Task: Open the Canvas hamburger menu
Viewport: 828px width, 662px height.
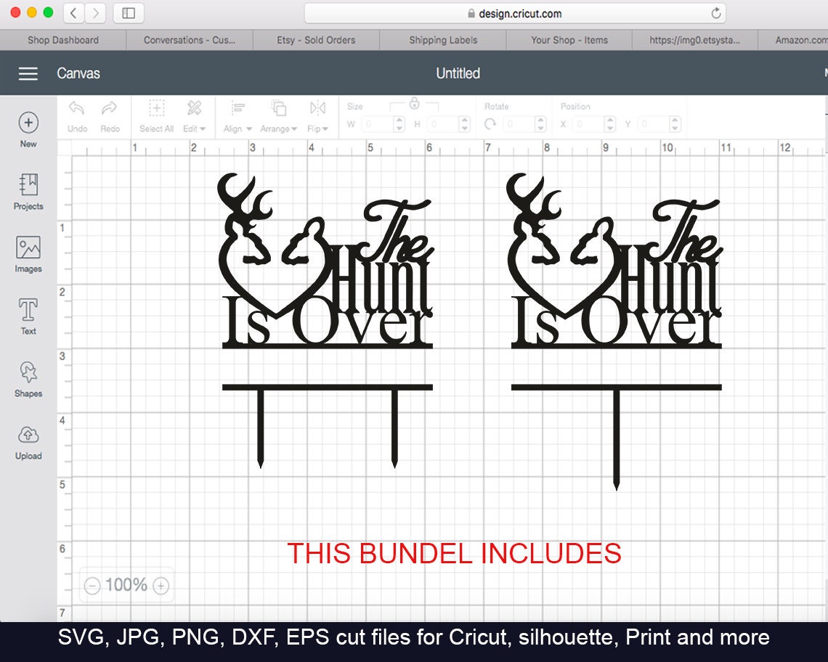Action: click(28, 73)
